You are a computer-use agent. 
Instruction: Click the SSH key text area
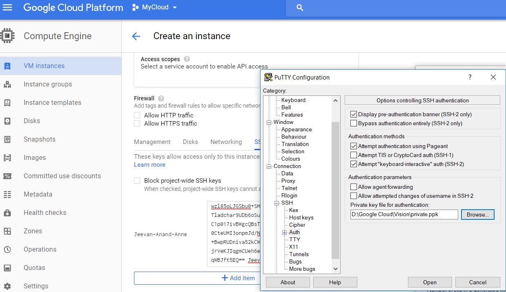coord(234,234)
